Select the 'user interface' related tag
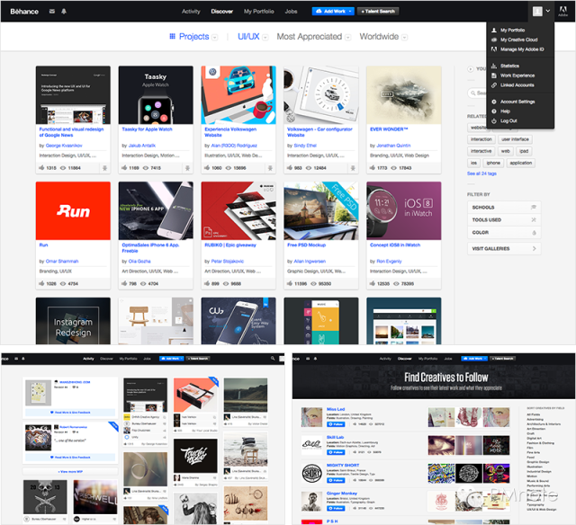 coord(515,139)
